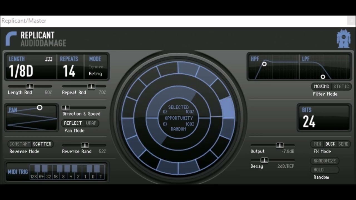Select Ignore in the Mode selector
This screenshot has height=200, width=356.
coord(96,67)
